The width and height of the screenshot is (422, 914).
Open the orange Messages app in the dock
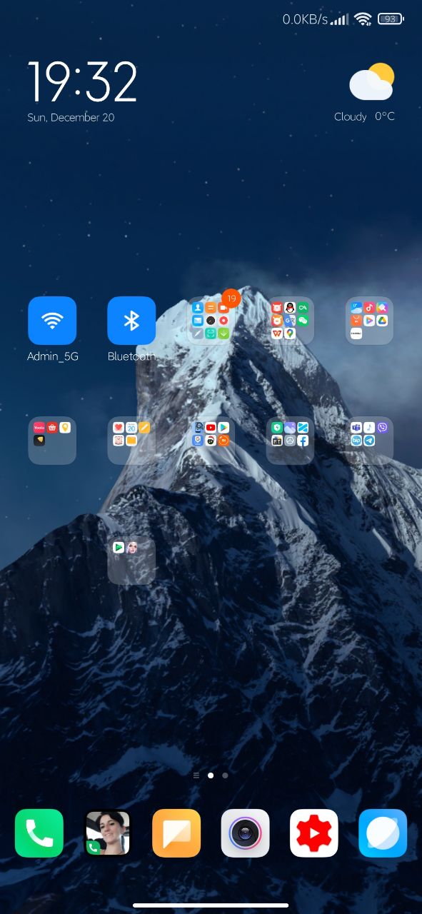click(176, 833)
